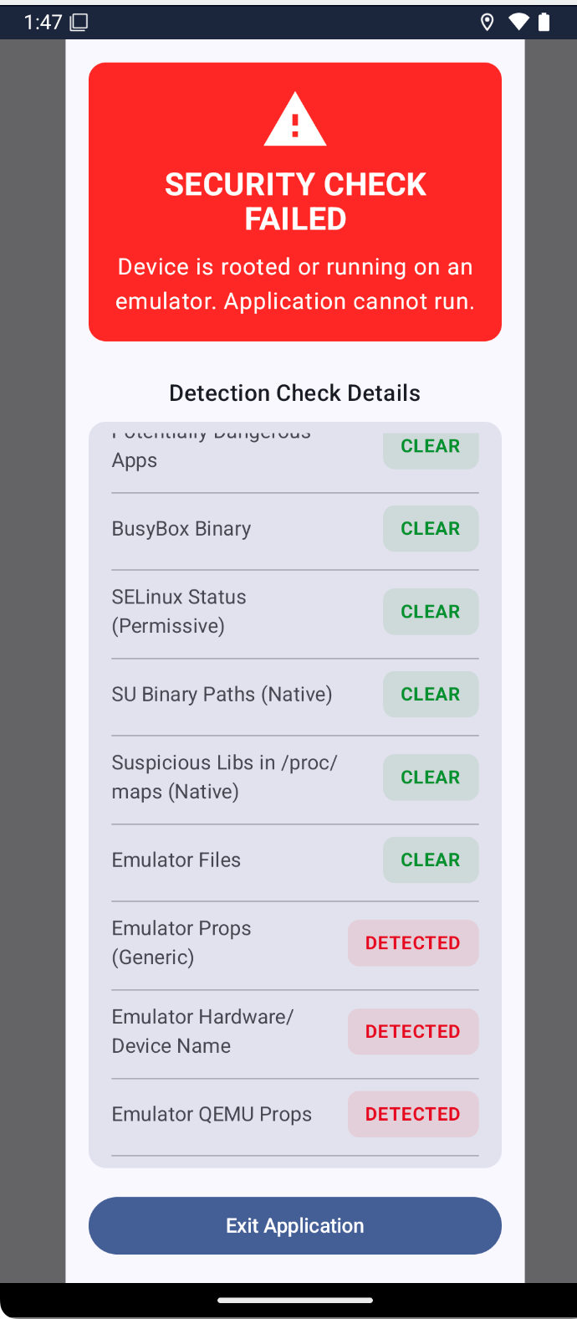Click CLEAR badge for BusyBox Binary

pyautogui.click(x=431, y=529)
